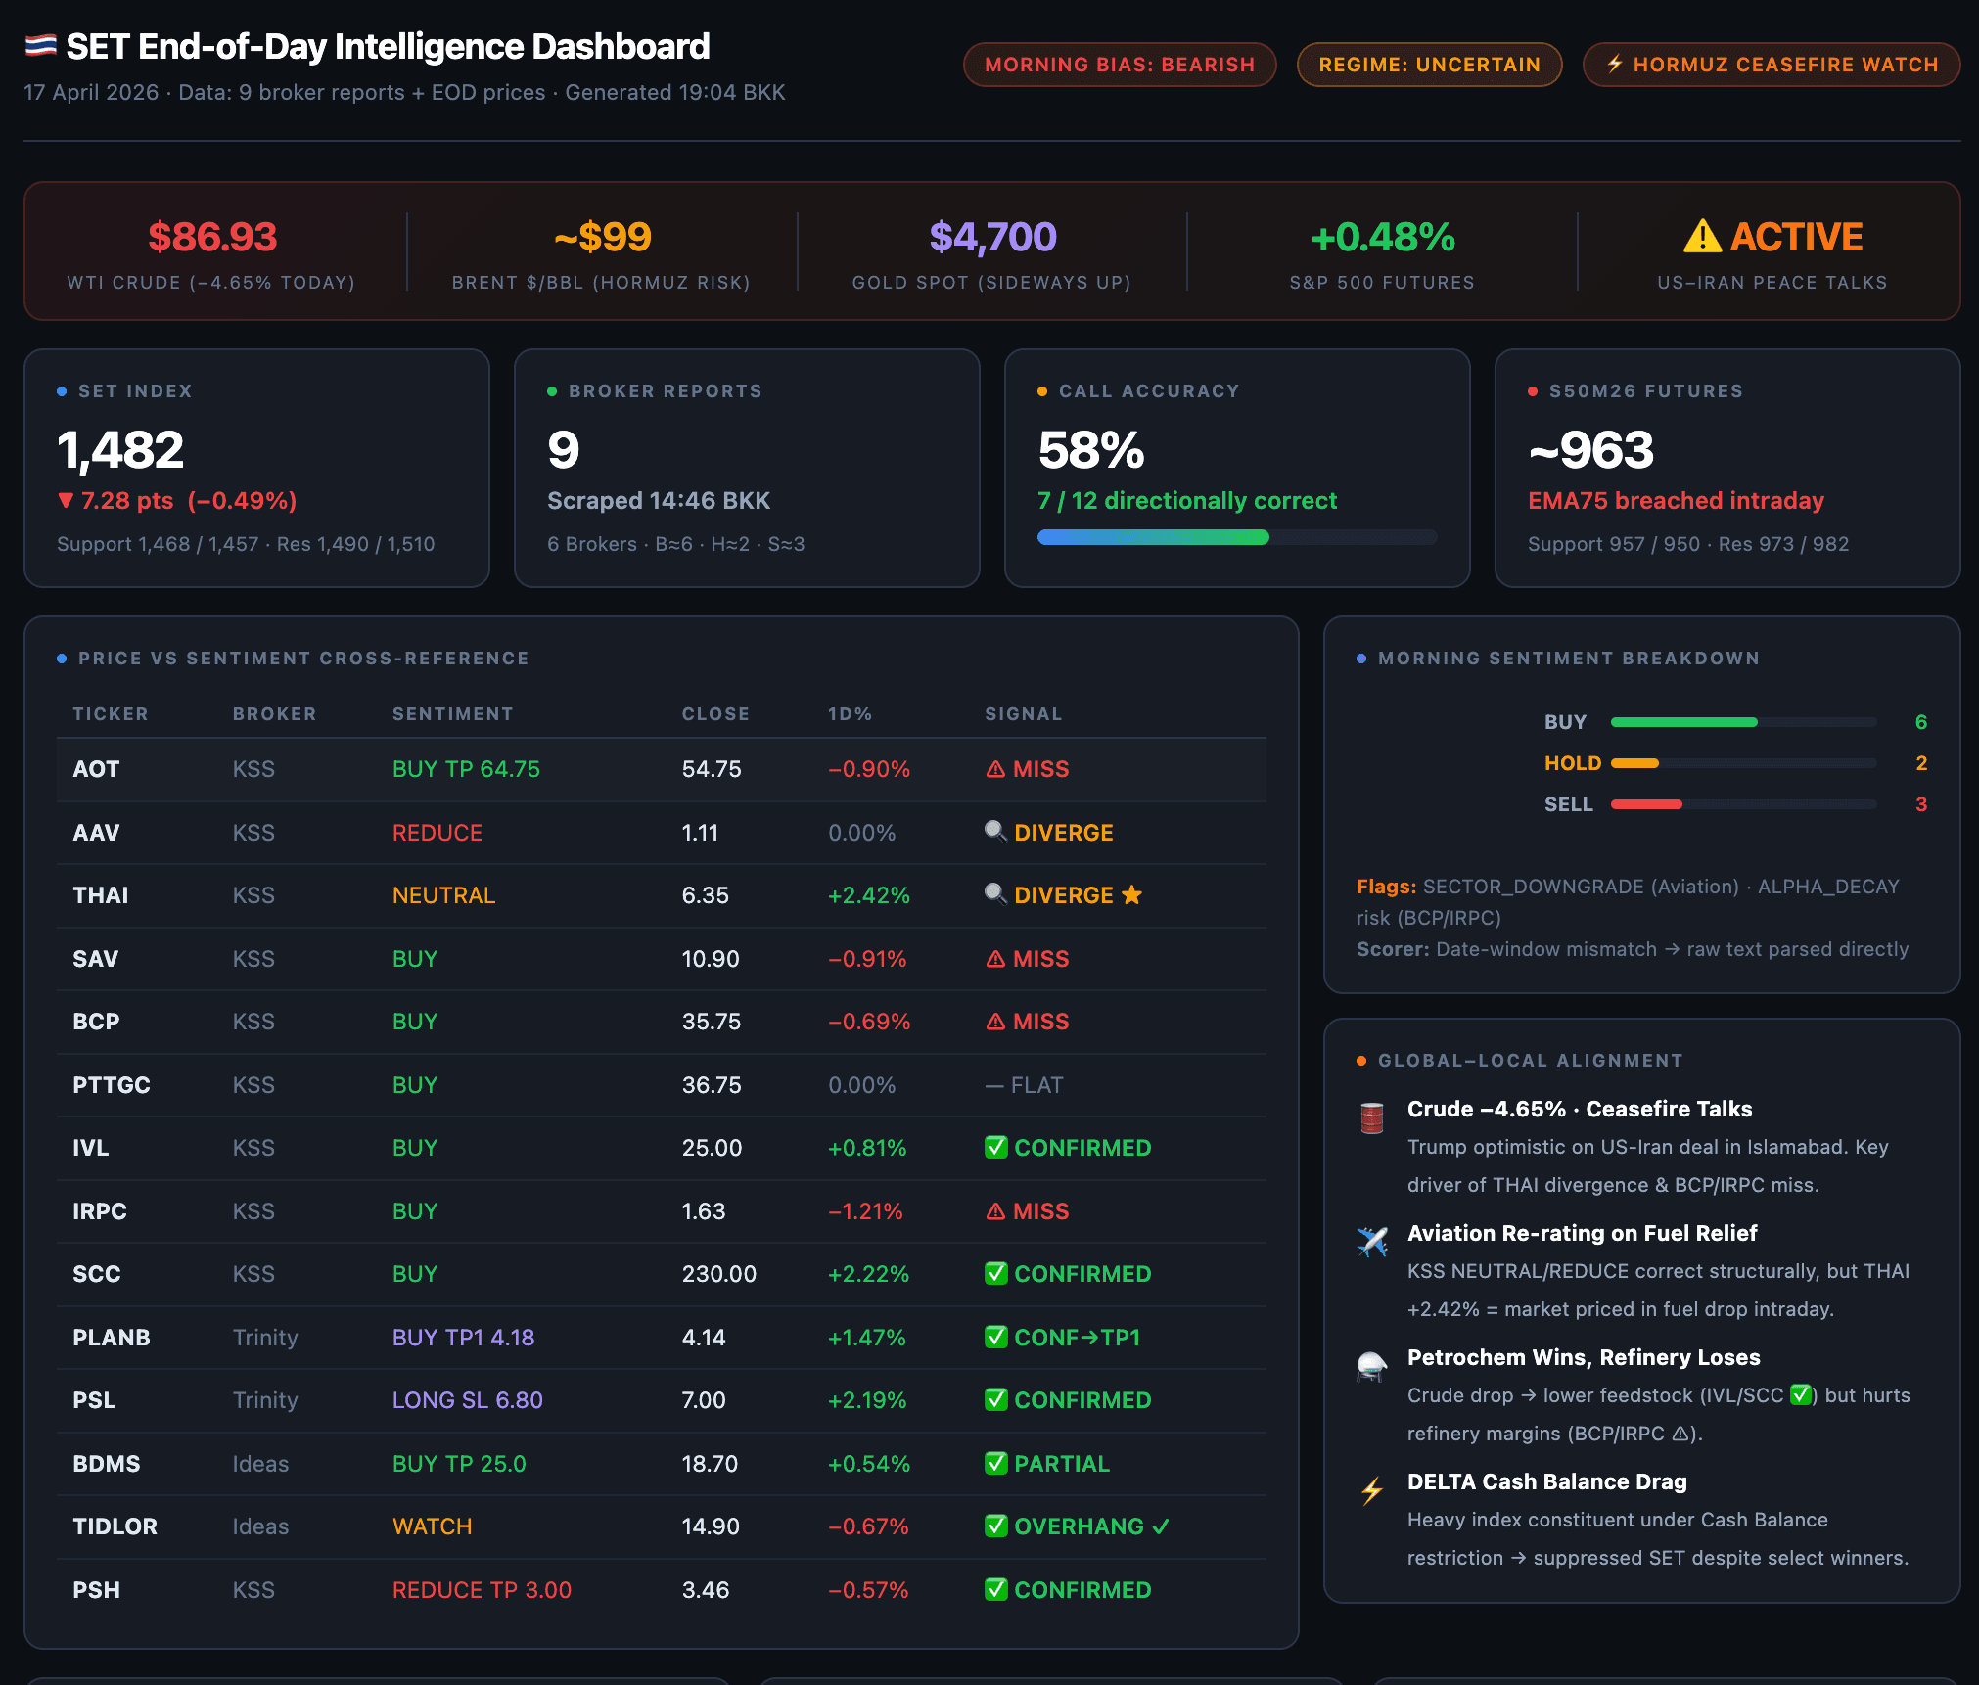Click the warning icon in AOT MISS signal
This screenshot has height=1685, width=1979.
click(x=995, y=769)
